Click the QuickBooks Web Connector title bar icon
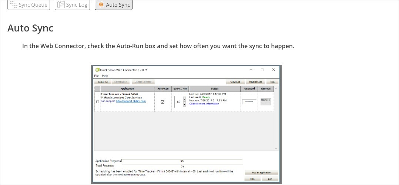Image resolution: width=399 pixels, height=185 pixels. 97,70
